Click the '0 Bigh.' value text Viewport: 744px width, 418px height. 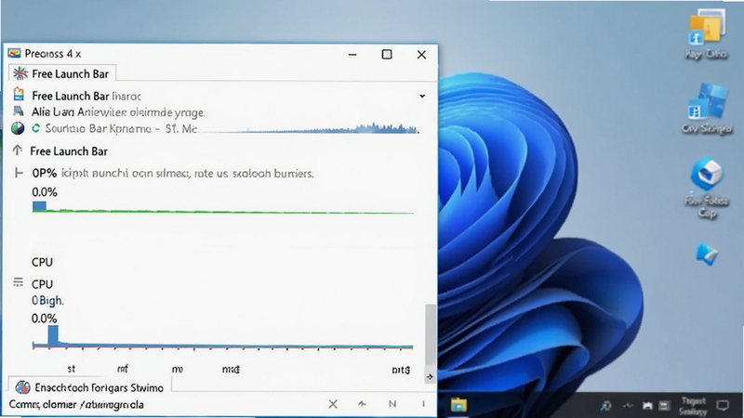(x=47, y=300)
